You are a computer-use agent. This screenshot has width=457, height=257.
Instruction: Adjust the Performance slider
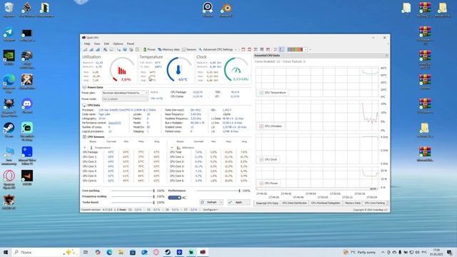pyautogui.click(x=219, y=191)
